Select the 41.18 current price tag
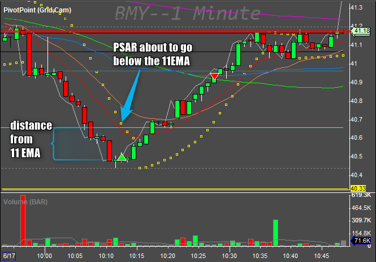 (x=360, y=31)
